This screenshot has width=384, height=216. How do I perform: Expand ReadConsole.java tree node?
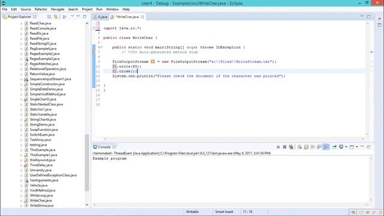tap(22, 28)
